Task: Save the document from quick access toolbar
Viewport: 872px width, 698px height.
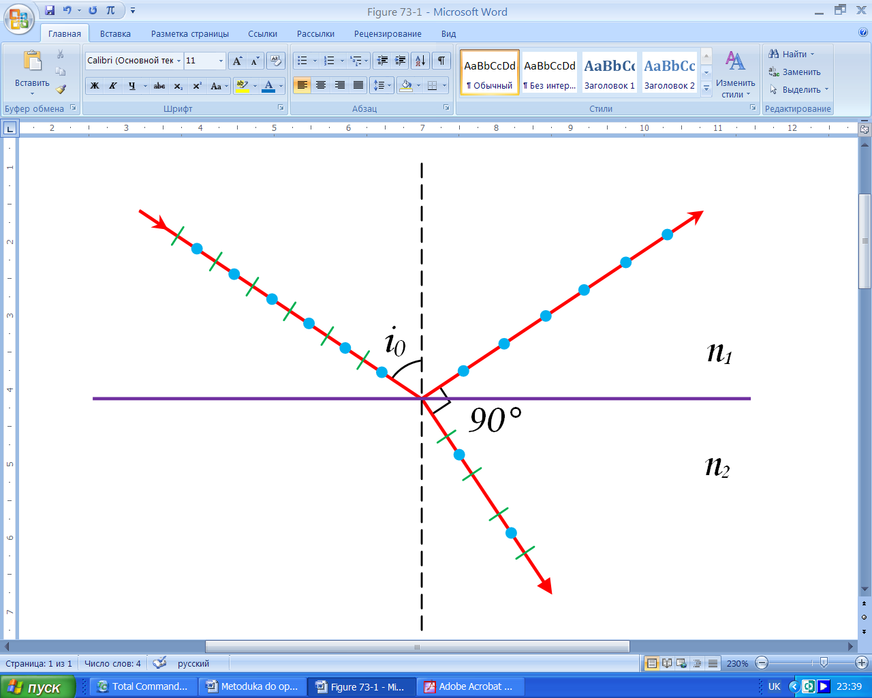Action: (50, 10)
